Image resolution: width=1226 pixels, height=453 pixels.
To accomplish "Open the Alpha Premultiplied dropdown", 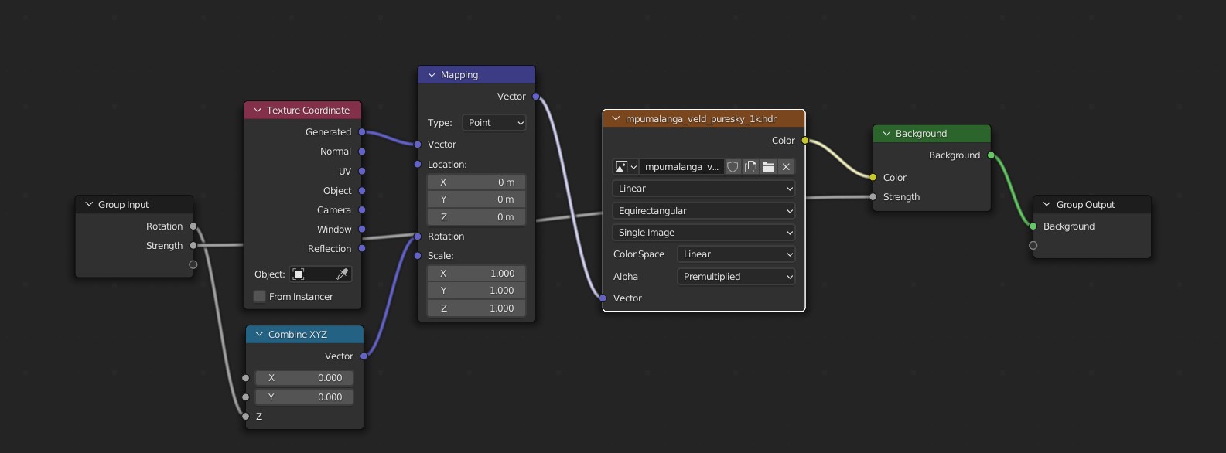I will 736,277.
